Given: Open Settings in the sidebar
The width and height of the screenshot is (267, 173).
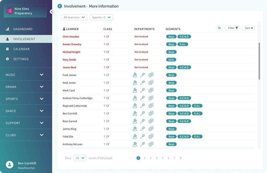Looking at the screenshot, I should [x=21, y=59].
